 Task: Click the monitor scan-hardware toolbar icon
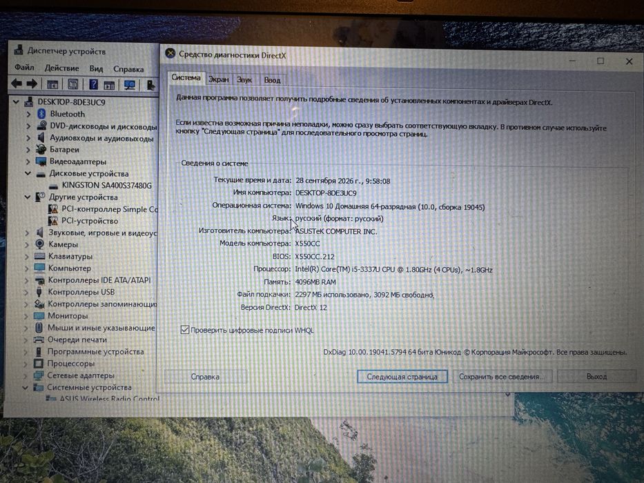(130, 85)
